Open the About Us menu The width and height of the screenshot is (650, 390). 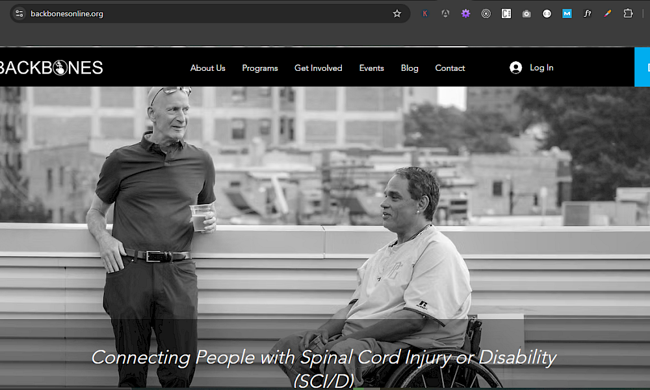pyautogui.click(x=207, y=68)
